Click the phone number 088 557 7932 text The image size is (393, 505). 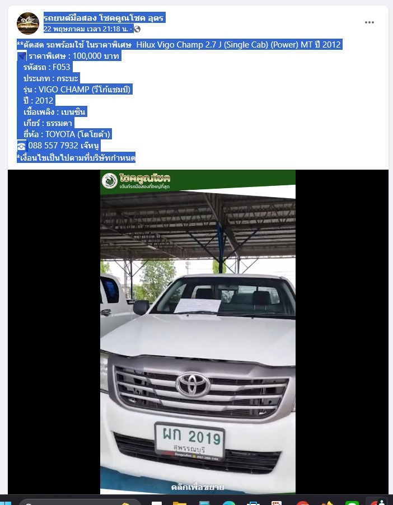pyautogui.click(x=53, y=146)
